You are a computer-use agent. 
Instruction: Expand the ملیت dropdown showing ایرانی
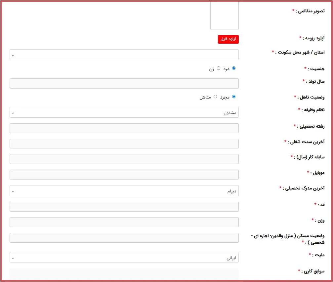tap(124, 258)
